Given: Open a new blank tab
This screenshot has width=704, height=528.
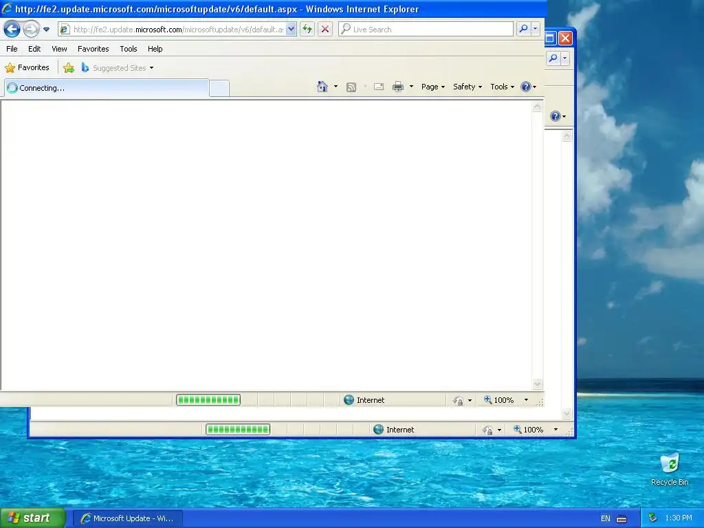Looking at the screenshot, I should [x=219, y=89].
